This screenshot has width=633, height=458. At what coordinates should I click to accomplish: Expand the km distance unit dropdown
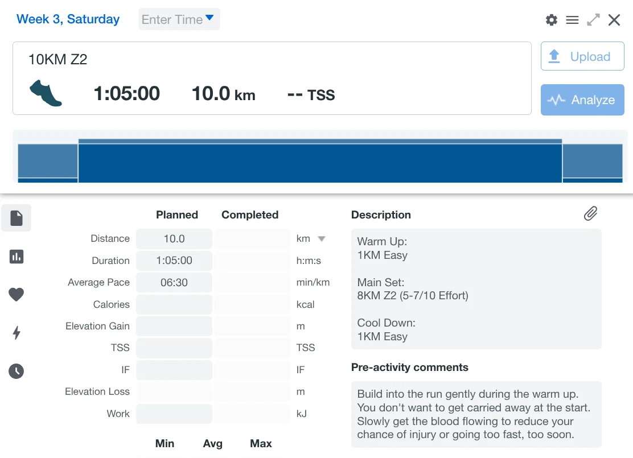321,239
